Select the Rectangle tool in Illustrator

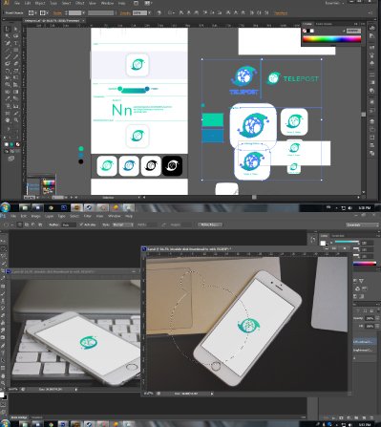point(15,50)
